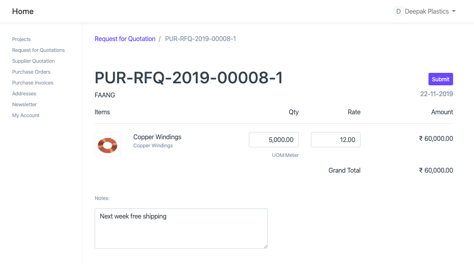Go to My Account

(x=26, y=115)
